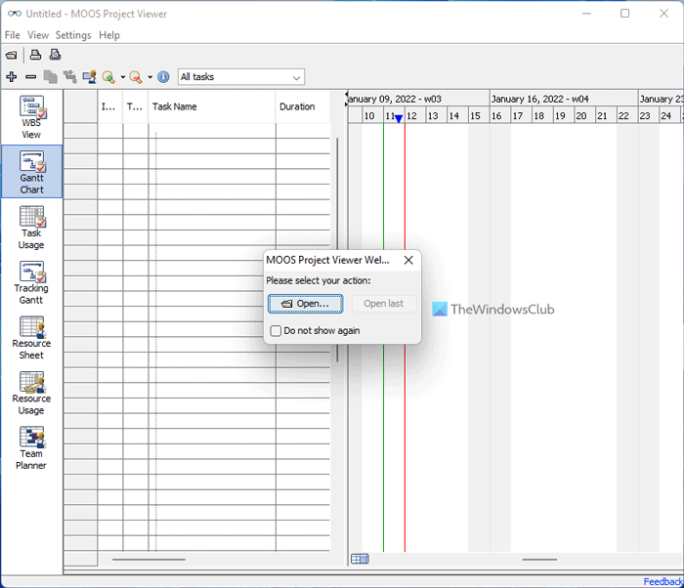Viewport: 684px width, 588px height.
Task: Open the zoom in dropdown arrow
Action: pyautogui.click(x=122, y=77)
